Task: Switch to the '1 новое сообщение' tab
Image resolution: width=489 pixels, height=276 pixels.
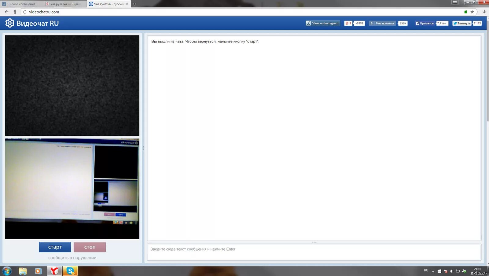Action: [x=21, y=4]
